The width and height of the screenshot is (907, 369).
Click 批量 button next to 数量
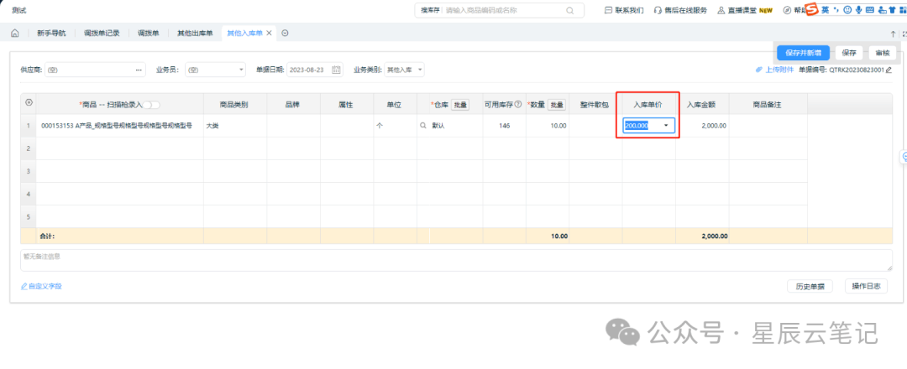pyautogui.click(x=557, y=105)
